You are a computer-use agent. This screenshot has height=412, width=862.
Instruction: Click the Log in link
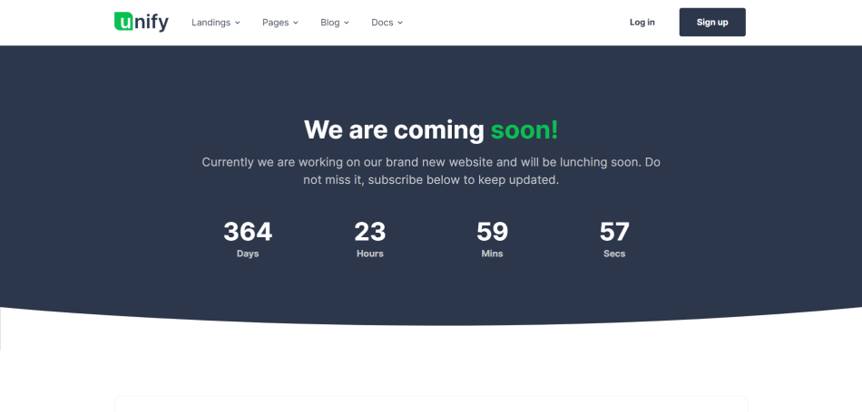(x=642, y=23)
